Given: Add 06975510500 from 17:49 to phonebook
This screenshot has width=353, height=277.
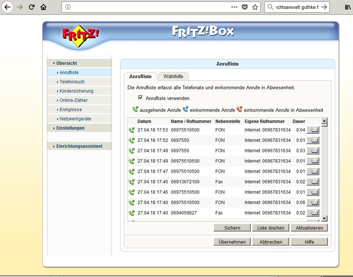Looking at the screenshot, I should 313,161.
